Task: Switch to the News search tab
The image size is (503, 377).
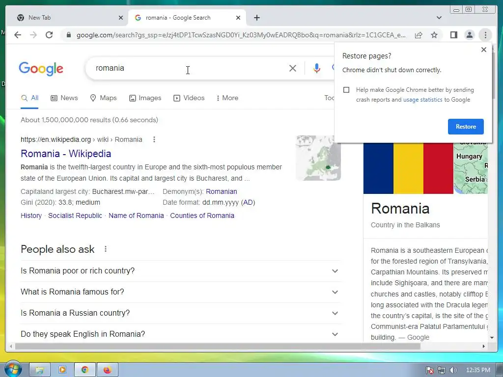Action: click(64, 98)
